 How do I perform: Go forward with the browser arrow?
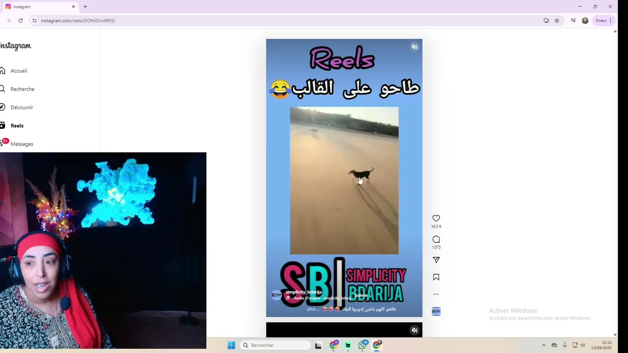[8, 21]
